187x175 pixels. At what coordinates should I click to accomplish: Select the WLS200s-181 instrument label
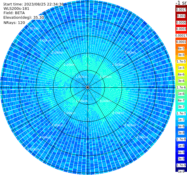(16, 9)
